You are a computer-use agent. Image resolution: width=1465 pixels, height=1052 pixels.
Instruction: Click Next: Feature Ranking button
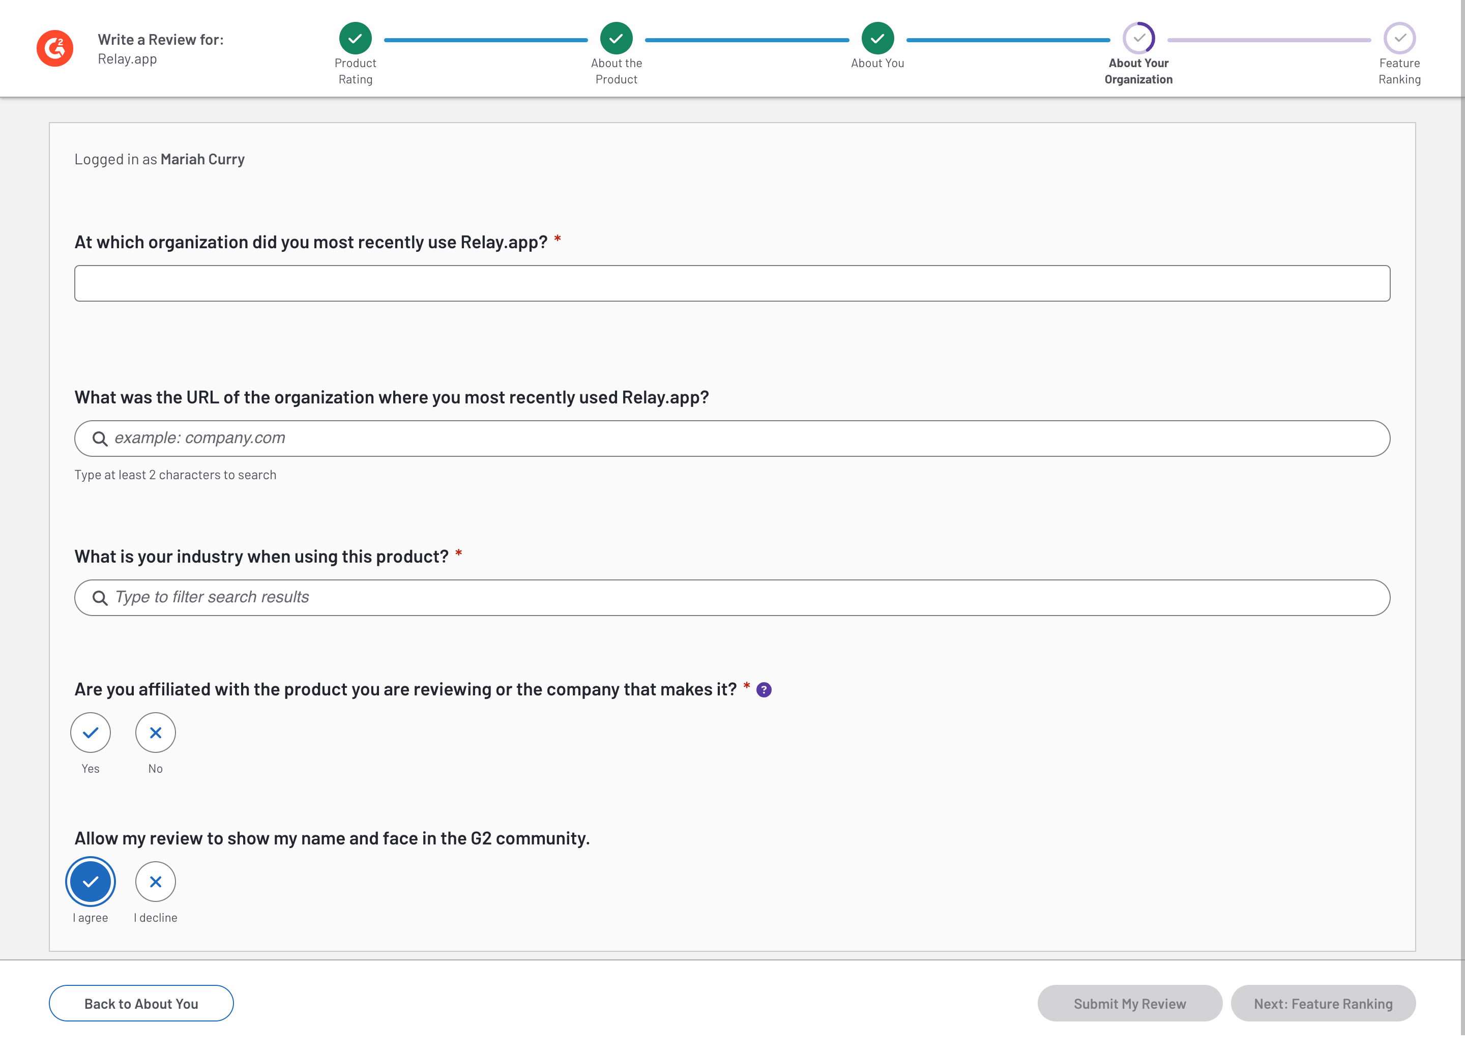(1323, 1003)
